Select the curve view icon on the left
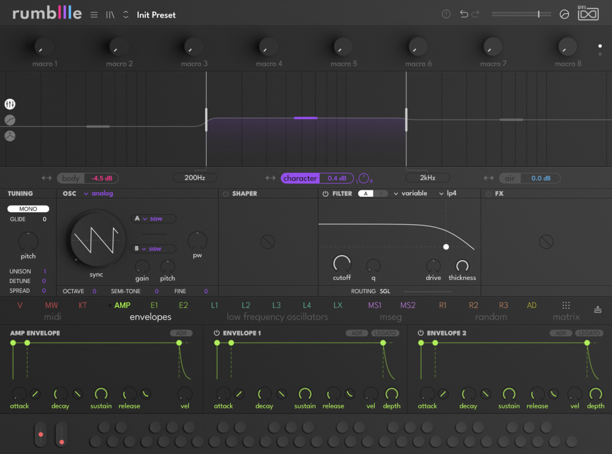This screenshot has height=454, width=612. click(x=10, y=120)
